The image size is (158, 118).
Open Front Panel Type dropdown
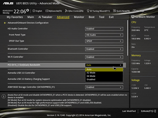tap(104, 35)
